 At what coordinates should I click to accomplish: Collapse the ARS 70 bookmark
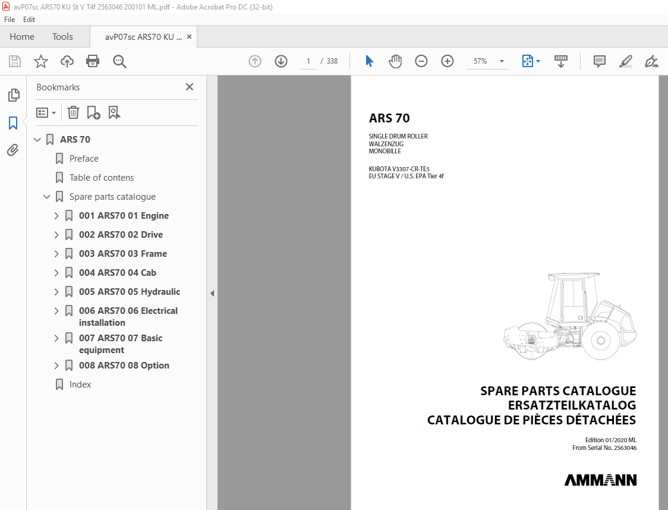click(x=37, y=139)
